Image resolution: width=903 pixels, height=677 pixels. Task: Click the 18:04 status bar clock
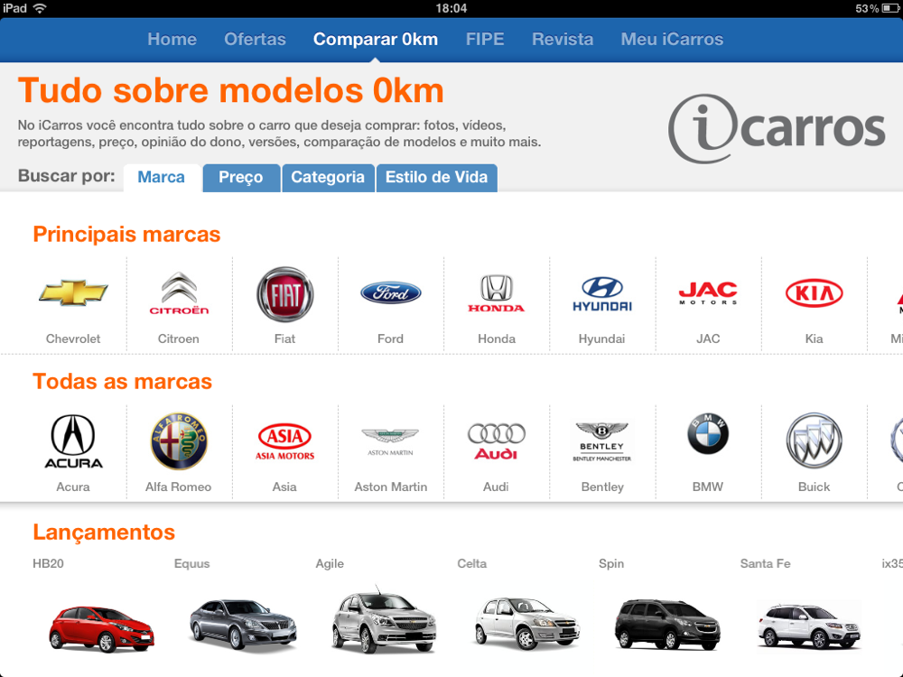click(451, 8)
